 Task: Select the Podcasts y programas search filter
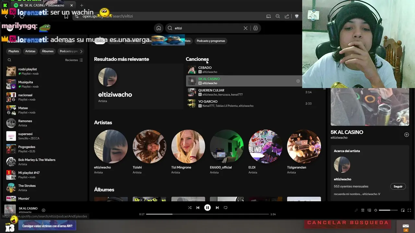211,41
